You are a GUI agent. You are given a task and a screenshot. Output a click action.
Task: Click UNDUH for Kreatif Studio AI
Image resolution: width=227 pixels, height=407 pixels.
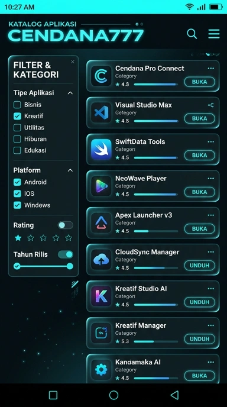pos(199,302)
